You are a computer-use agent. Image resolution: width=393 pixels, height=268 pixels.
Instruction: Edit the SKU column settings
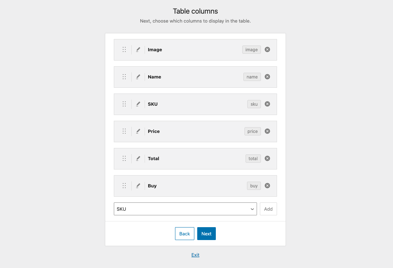pos(138,104)
